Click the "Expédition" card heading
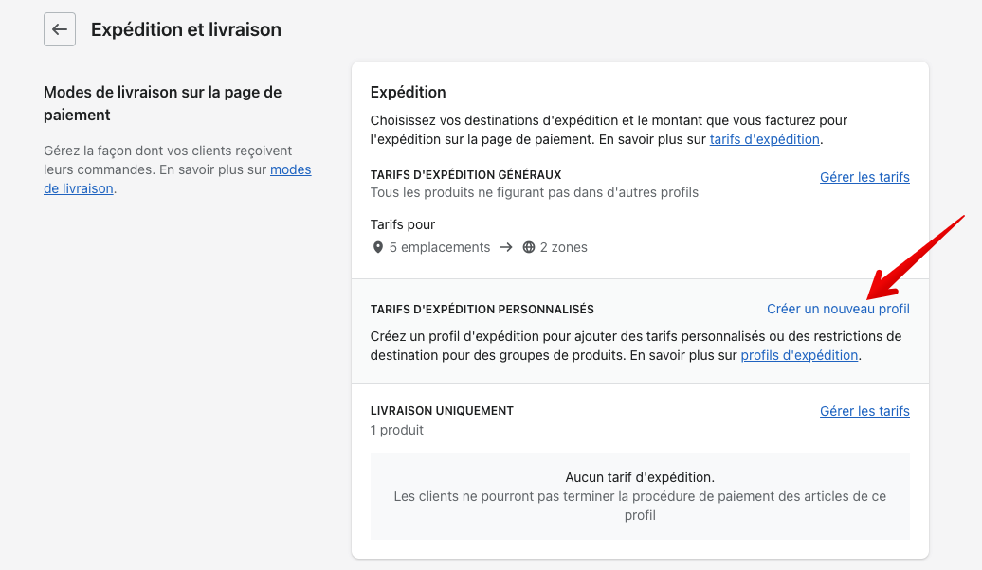This screenshot has height=570, width=982. [x=409, y=92]
